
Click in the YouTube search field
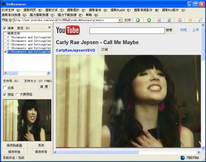127,30
